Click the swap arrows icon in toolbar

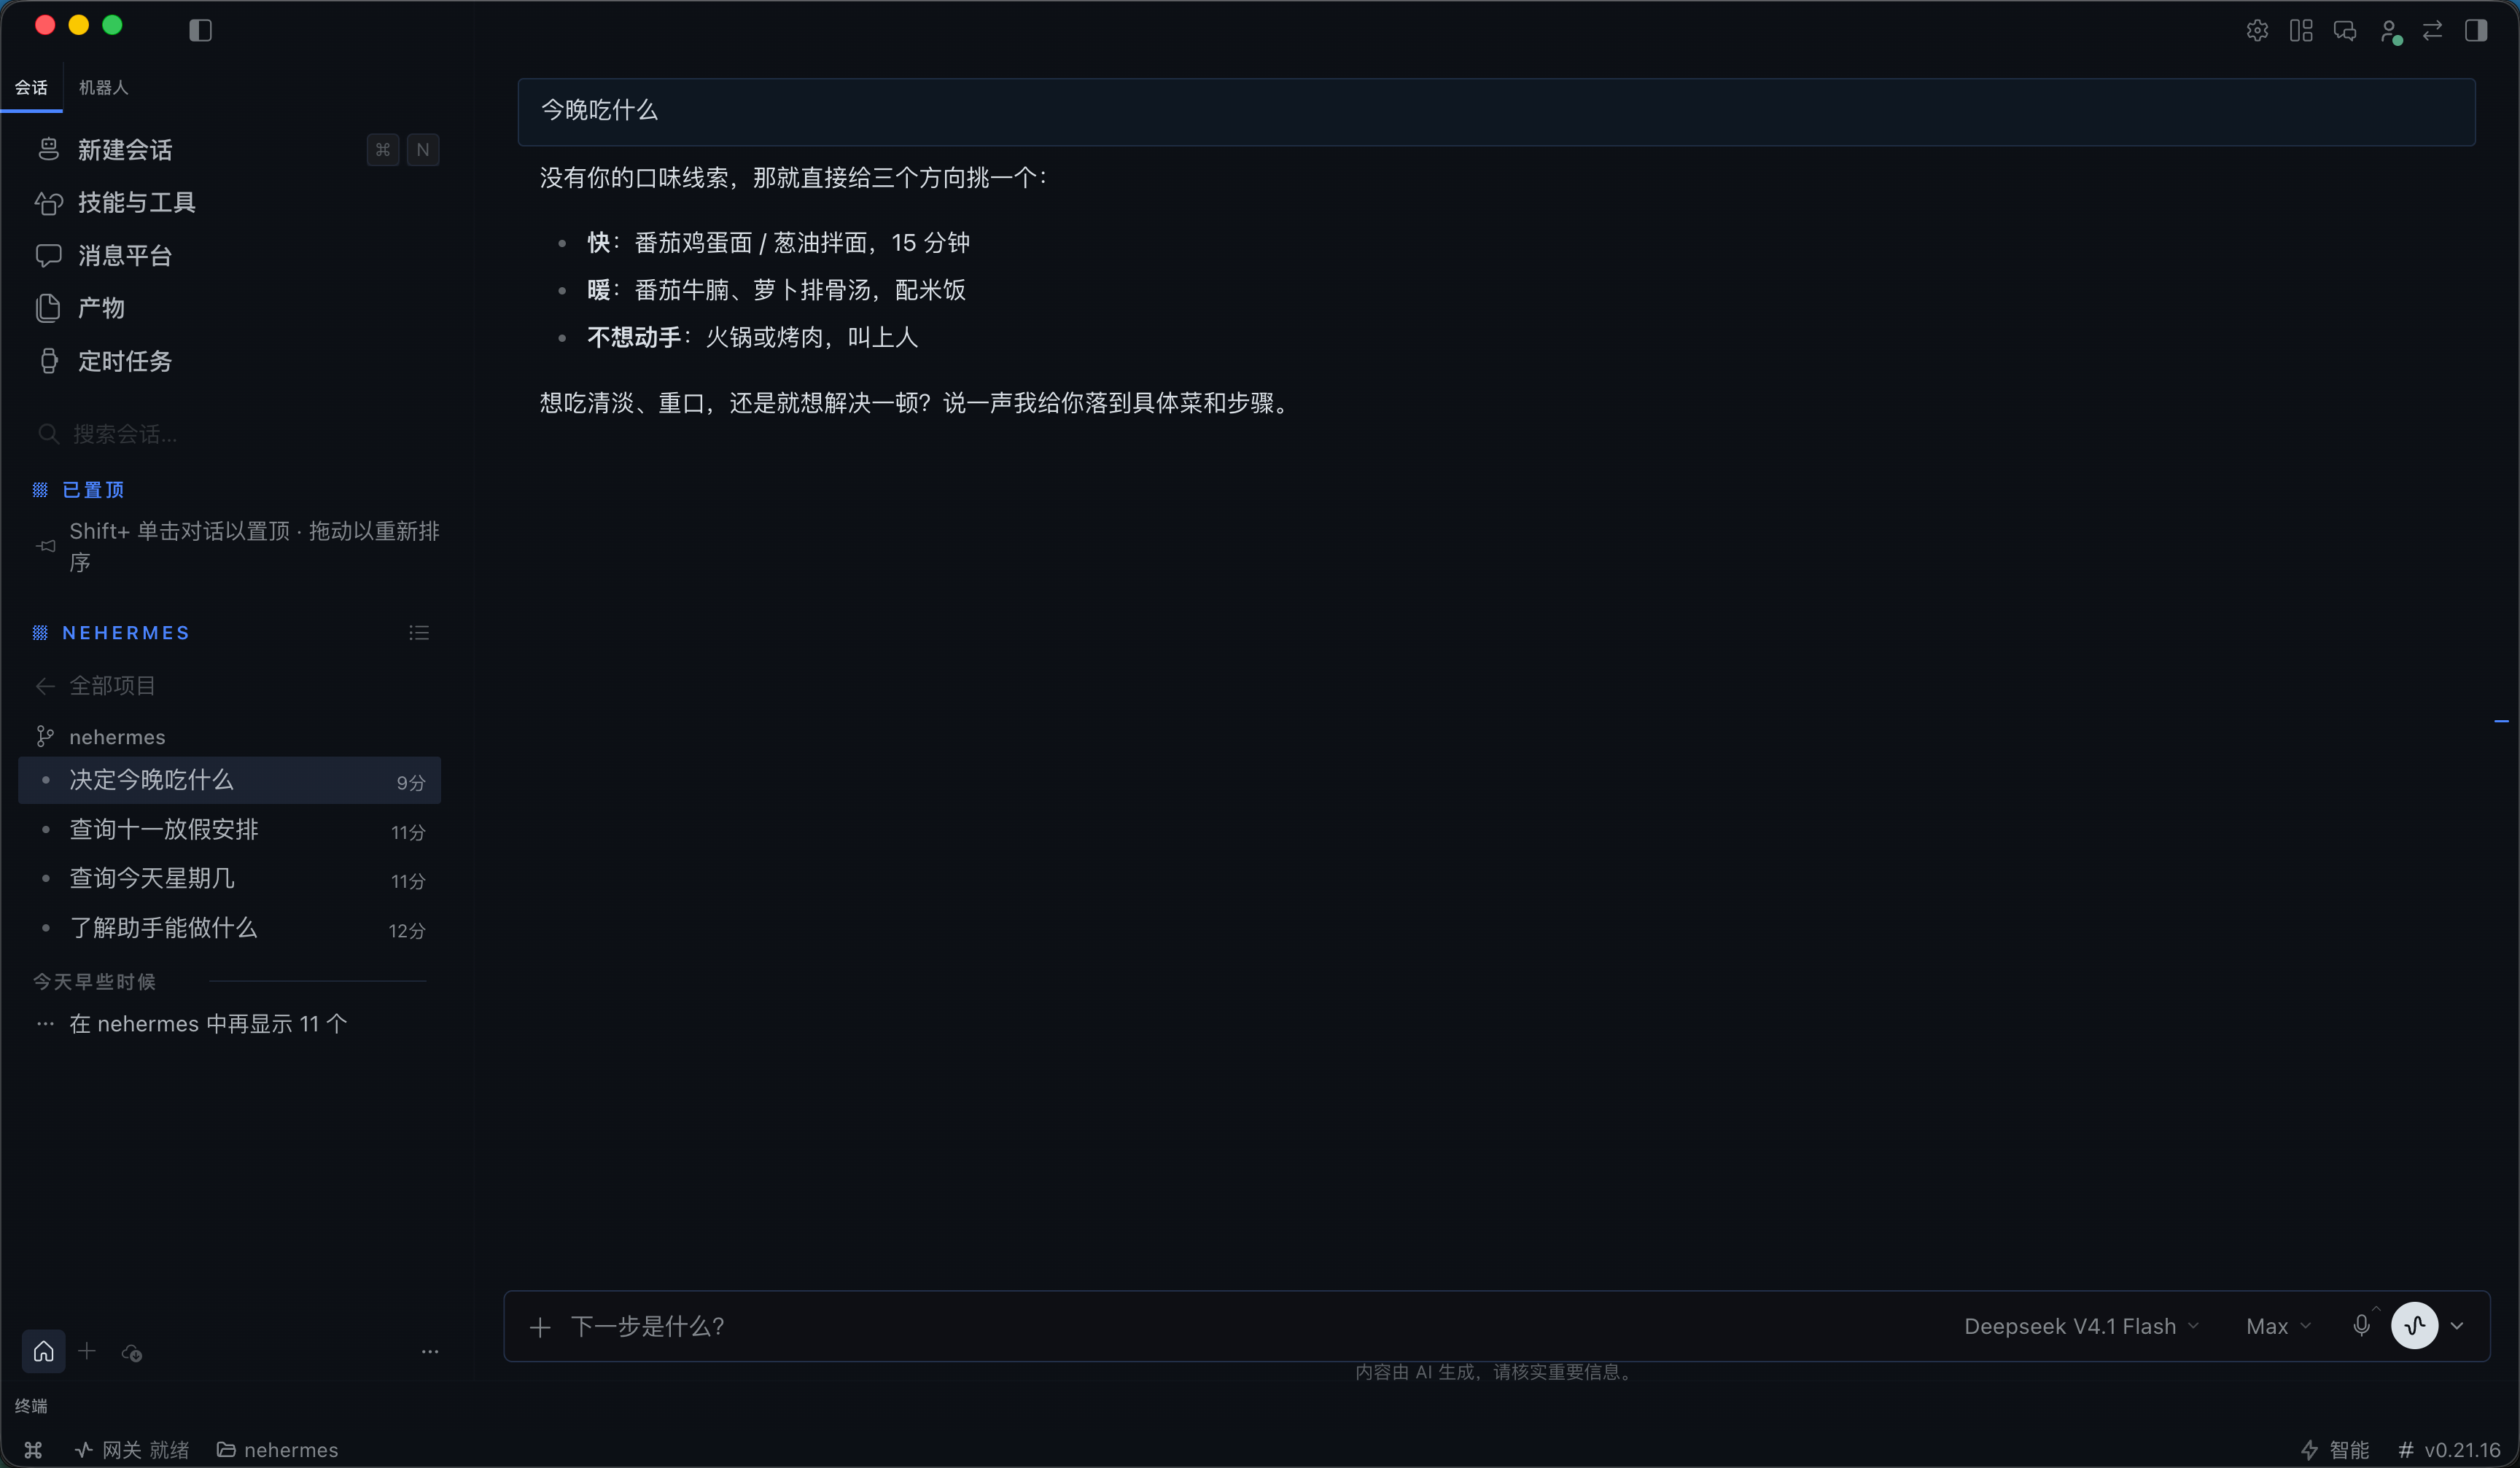tap(2433, 31)
